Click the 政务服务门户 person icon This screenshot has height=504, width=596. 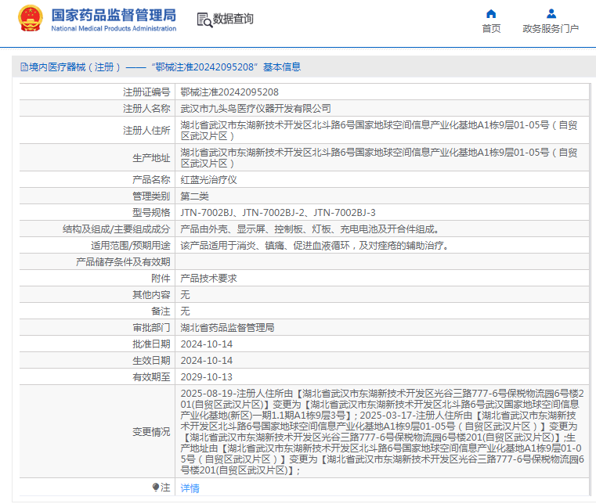pos(551,13)
